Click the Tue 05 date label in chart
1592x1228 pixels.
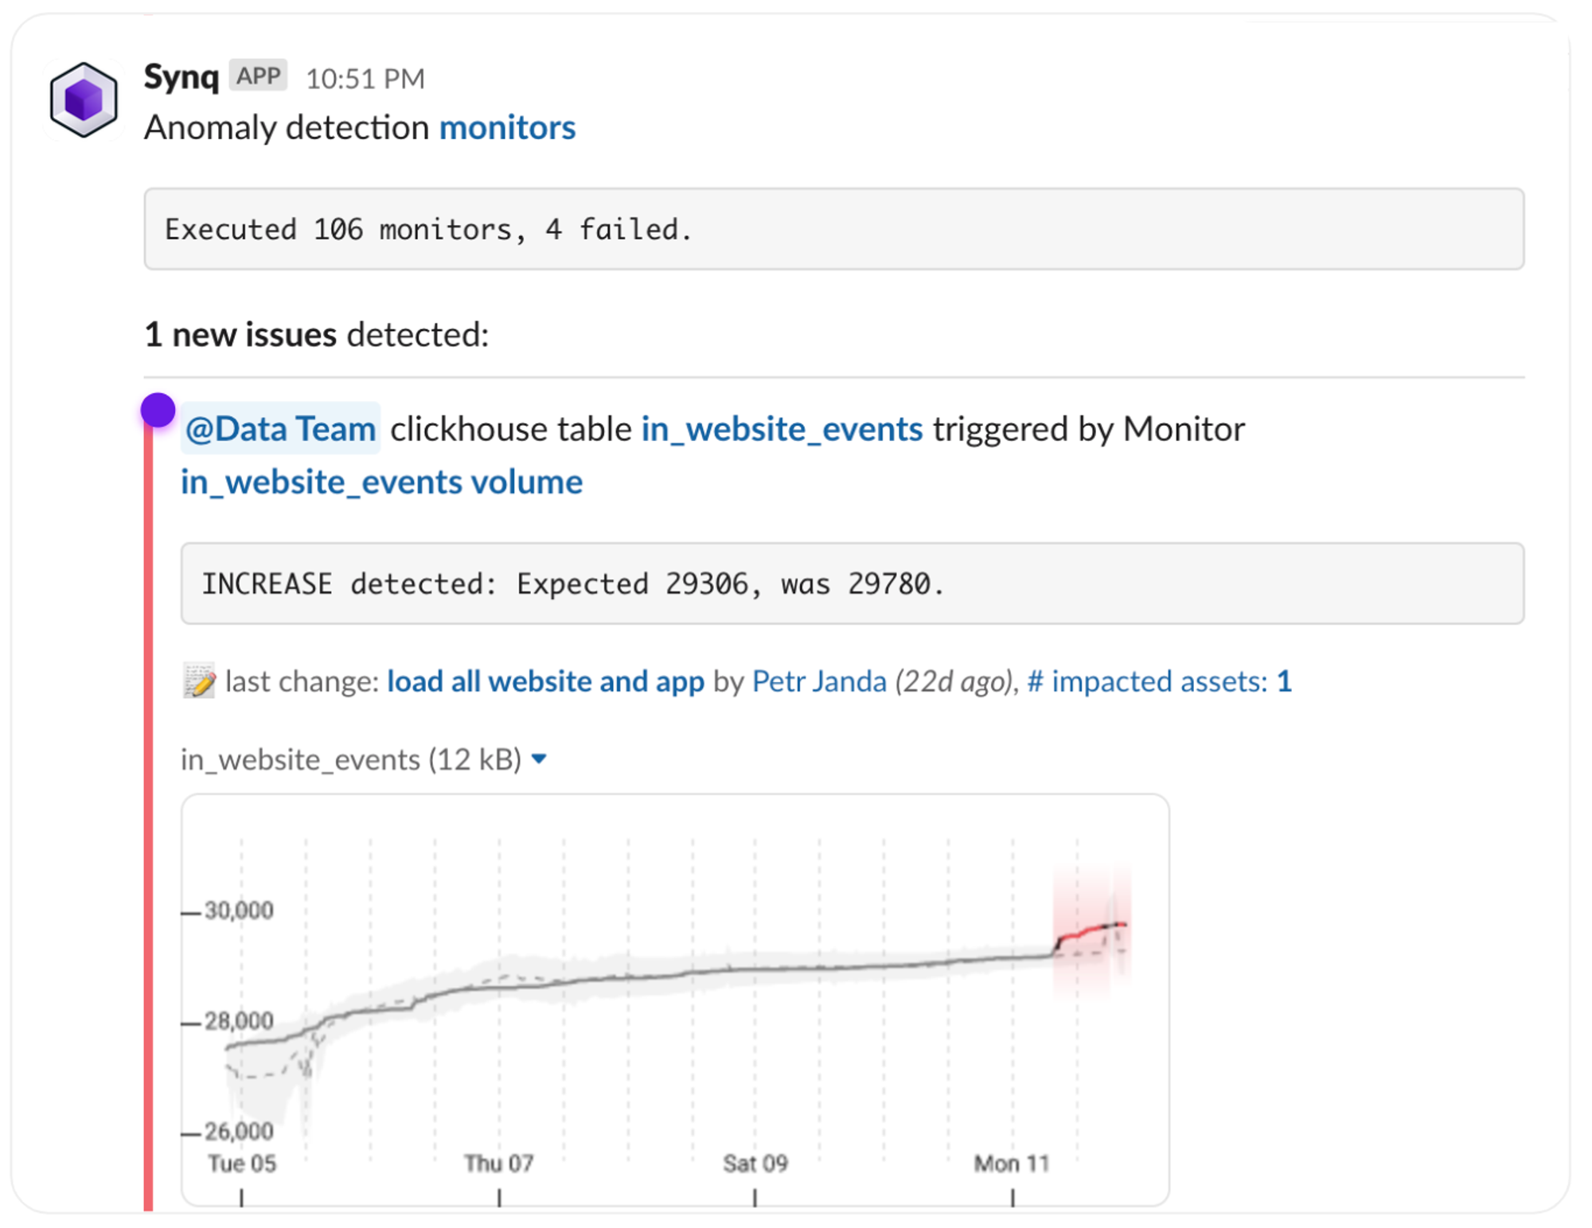(x=241, y=1164)
